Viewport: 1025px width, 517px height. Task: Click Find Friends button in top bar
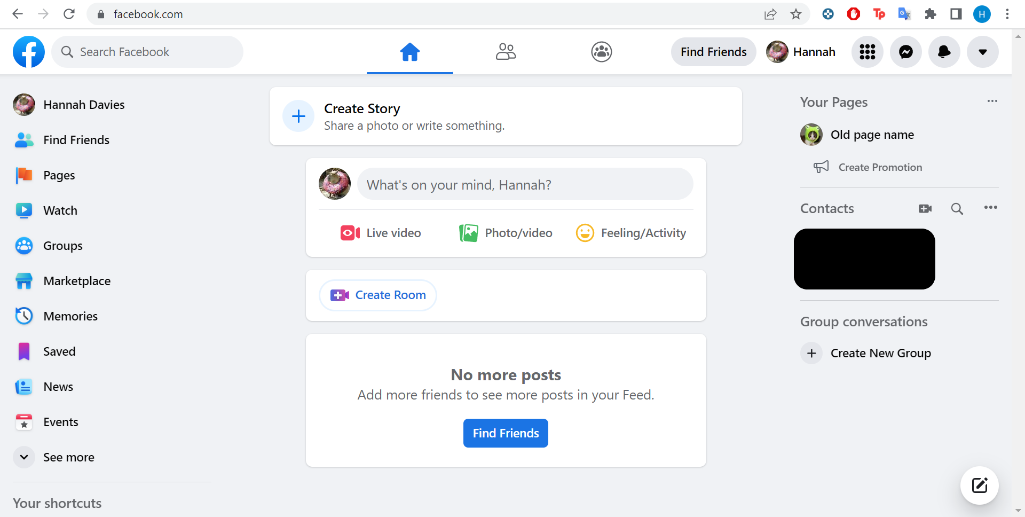713,52
